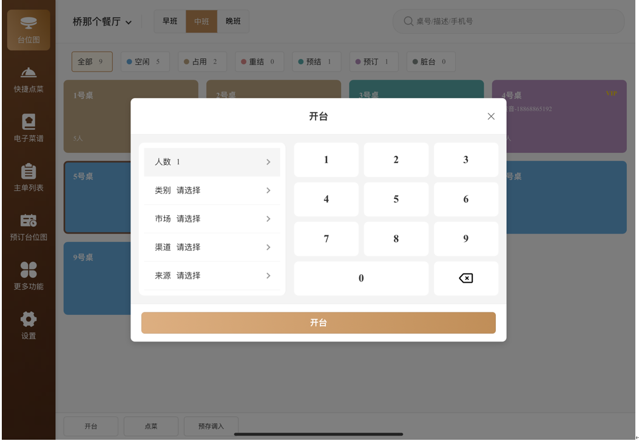Close the 开台 dialog with the X
This screenshot has height=441, width=639.
pos(491,116)
